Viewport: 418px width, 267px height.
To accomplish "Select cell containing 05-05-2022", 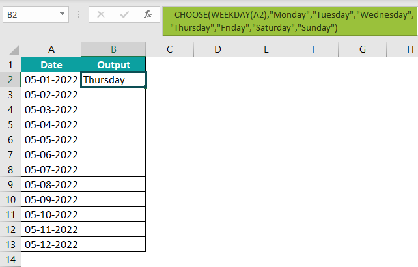I will (51, 139).
